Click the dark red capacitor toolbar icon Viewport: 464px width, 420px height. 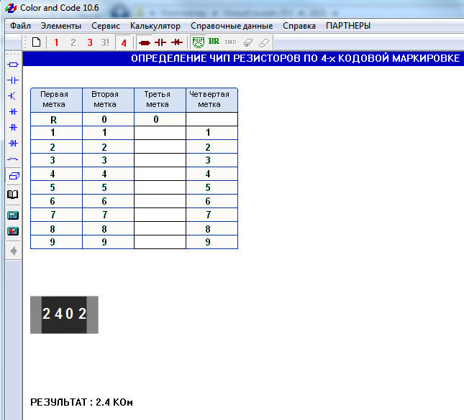click(x=160, y=42)
